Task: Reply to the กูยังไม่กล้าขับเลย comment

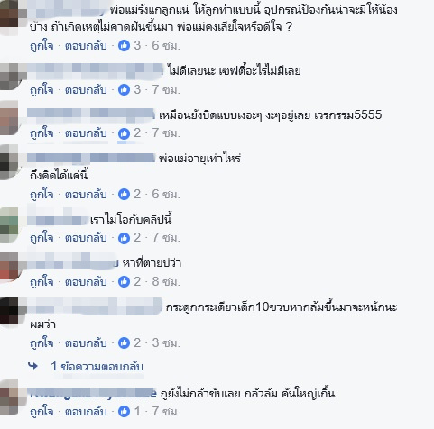Action: tap(86, 411)
